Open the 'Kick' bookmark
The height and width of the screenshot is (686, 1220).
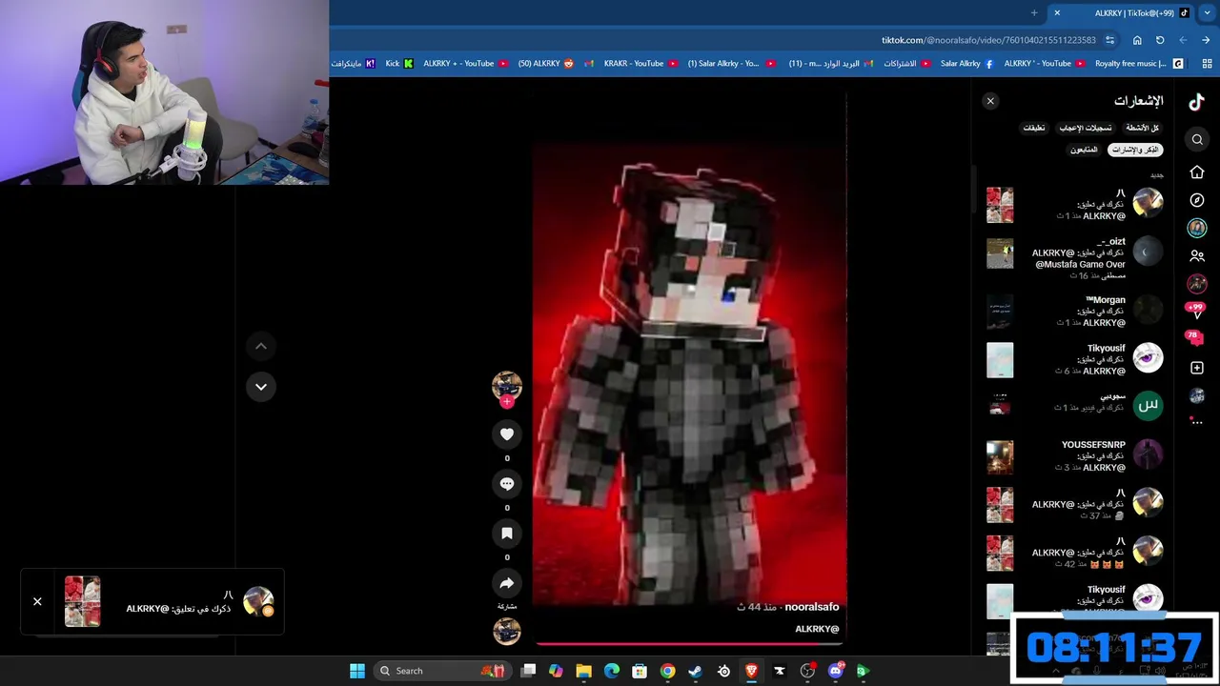point(399,64)
